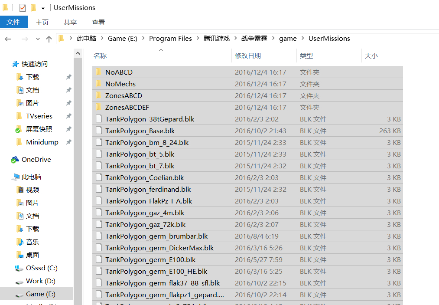Open 音乐 under 此电脑
439x305 pixels.
[28, 242]
